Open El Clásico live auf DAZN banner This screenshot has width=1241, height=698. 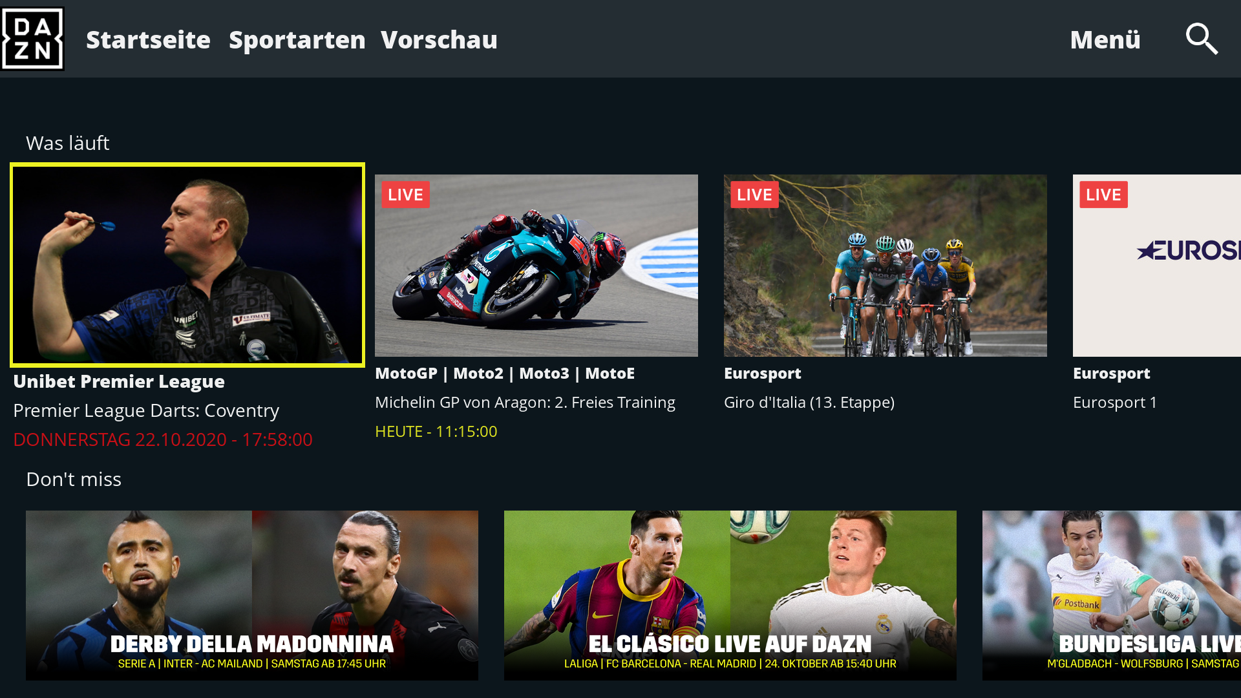[x=730, y=595]
